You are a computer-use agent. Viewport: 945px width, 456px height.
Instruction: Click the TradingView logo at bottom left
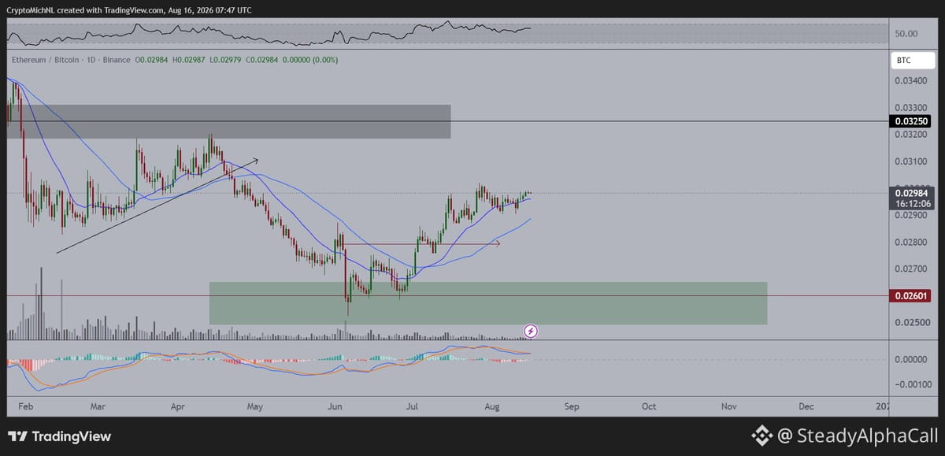point(60,436)
